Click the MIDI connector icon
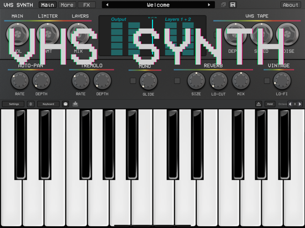 (x=66, y=104)
